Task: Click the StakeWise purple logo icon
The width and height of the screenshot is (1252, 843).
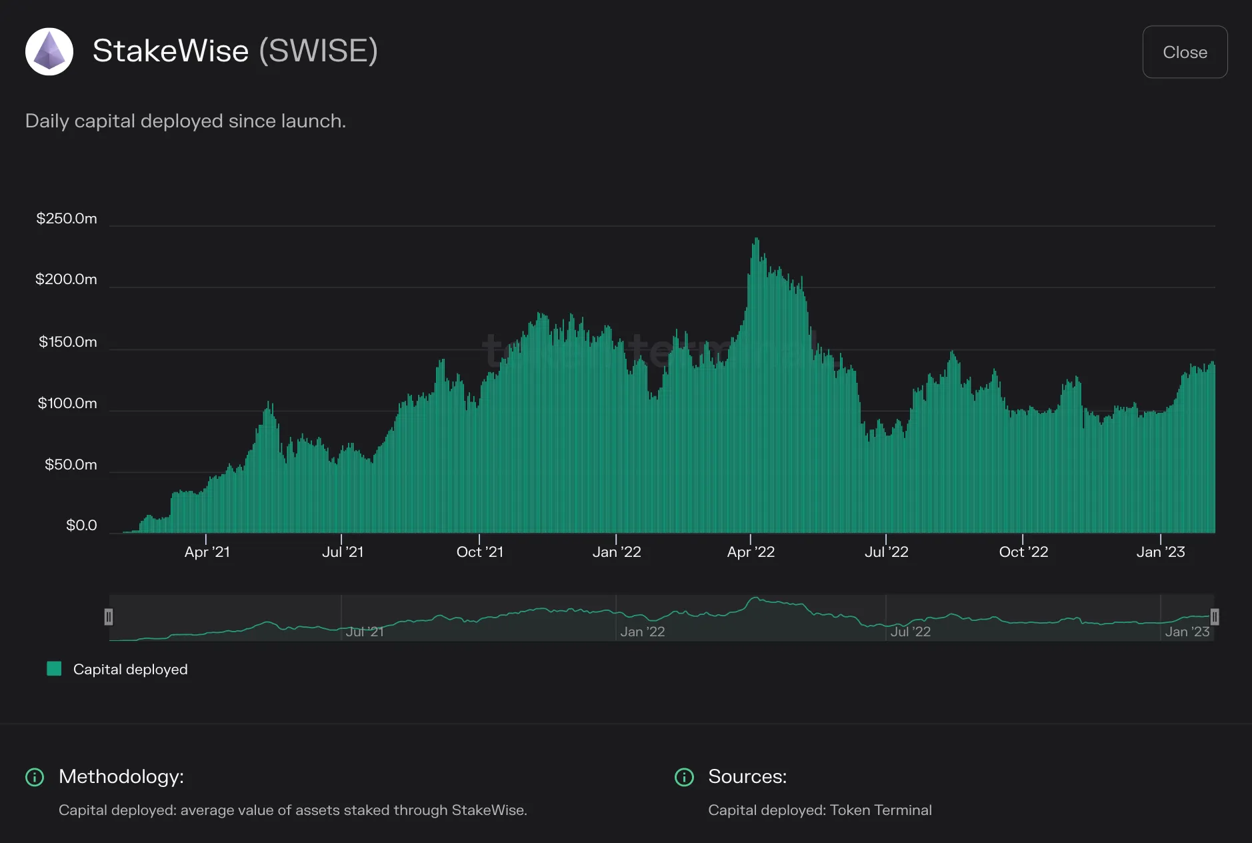Action: tap(49, 51)
